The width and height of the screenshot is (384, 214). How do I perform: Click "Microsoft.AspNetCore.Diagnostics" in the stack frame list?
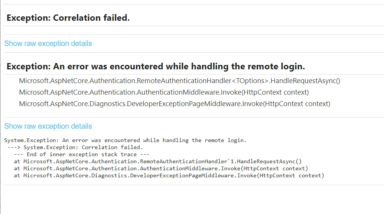[x=72, y=103]
